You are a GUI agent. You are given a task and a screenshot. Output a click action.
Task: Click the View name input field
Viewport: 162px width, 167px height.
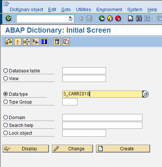(x=84, y=79)
